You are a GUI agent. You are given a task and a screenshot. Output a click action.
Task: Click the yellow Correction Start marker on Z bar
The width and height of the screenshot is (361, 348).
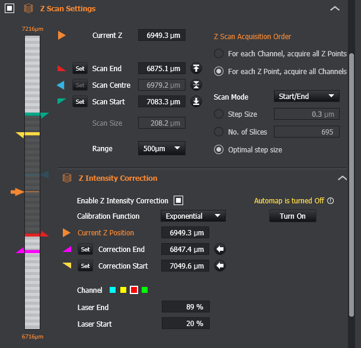pos(20,135)
